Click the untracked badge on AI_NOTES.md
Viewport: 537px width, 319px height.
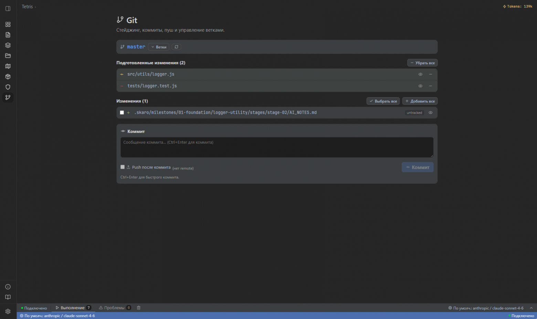(414, 113)
